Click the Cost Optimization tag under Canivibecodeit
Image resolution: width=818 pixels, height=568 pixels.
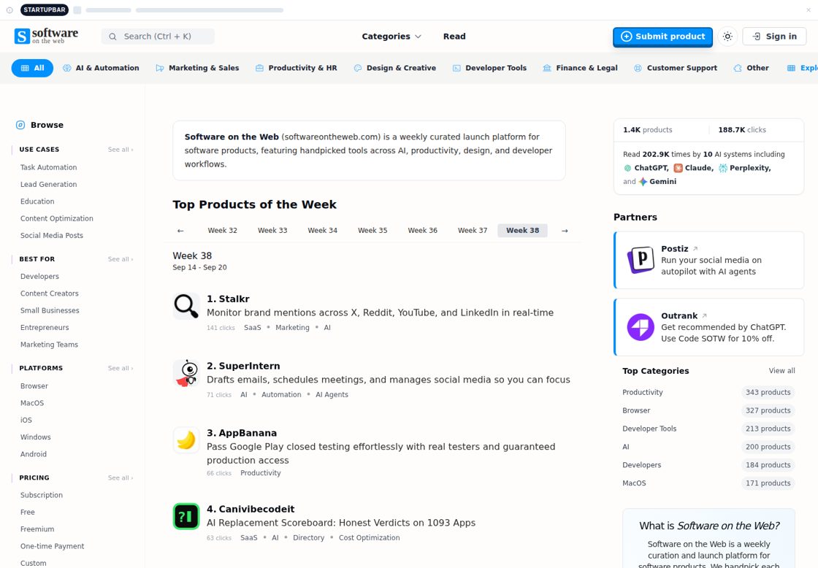pyautogui.click(x=370, y=538)
